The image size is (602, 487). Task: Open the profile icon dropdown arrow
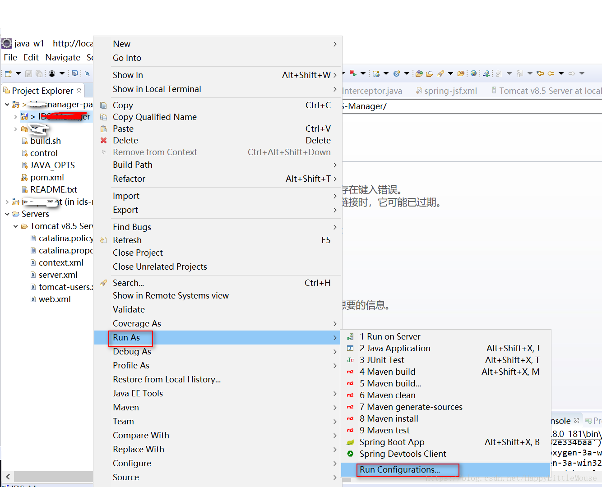[x=62, y=74]
